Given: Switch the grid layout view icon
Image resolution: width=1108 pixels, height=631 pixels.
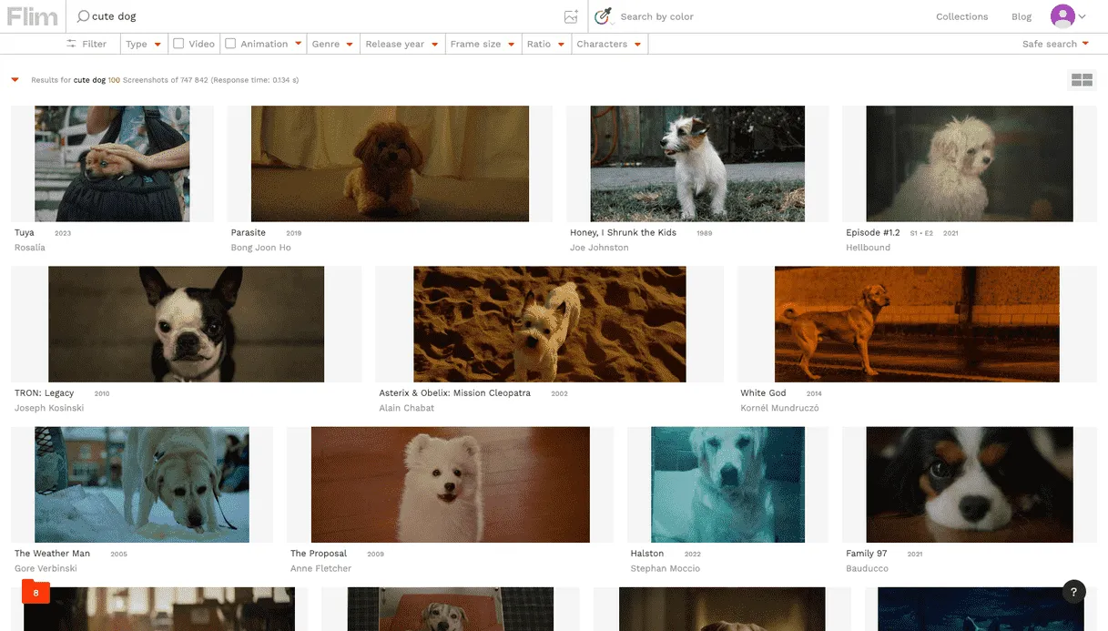Looking at the screenshot, I should [x=1082, y=80].
